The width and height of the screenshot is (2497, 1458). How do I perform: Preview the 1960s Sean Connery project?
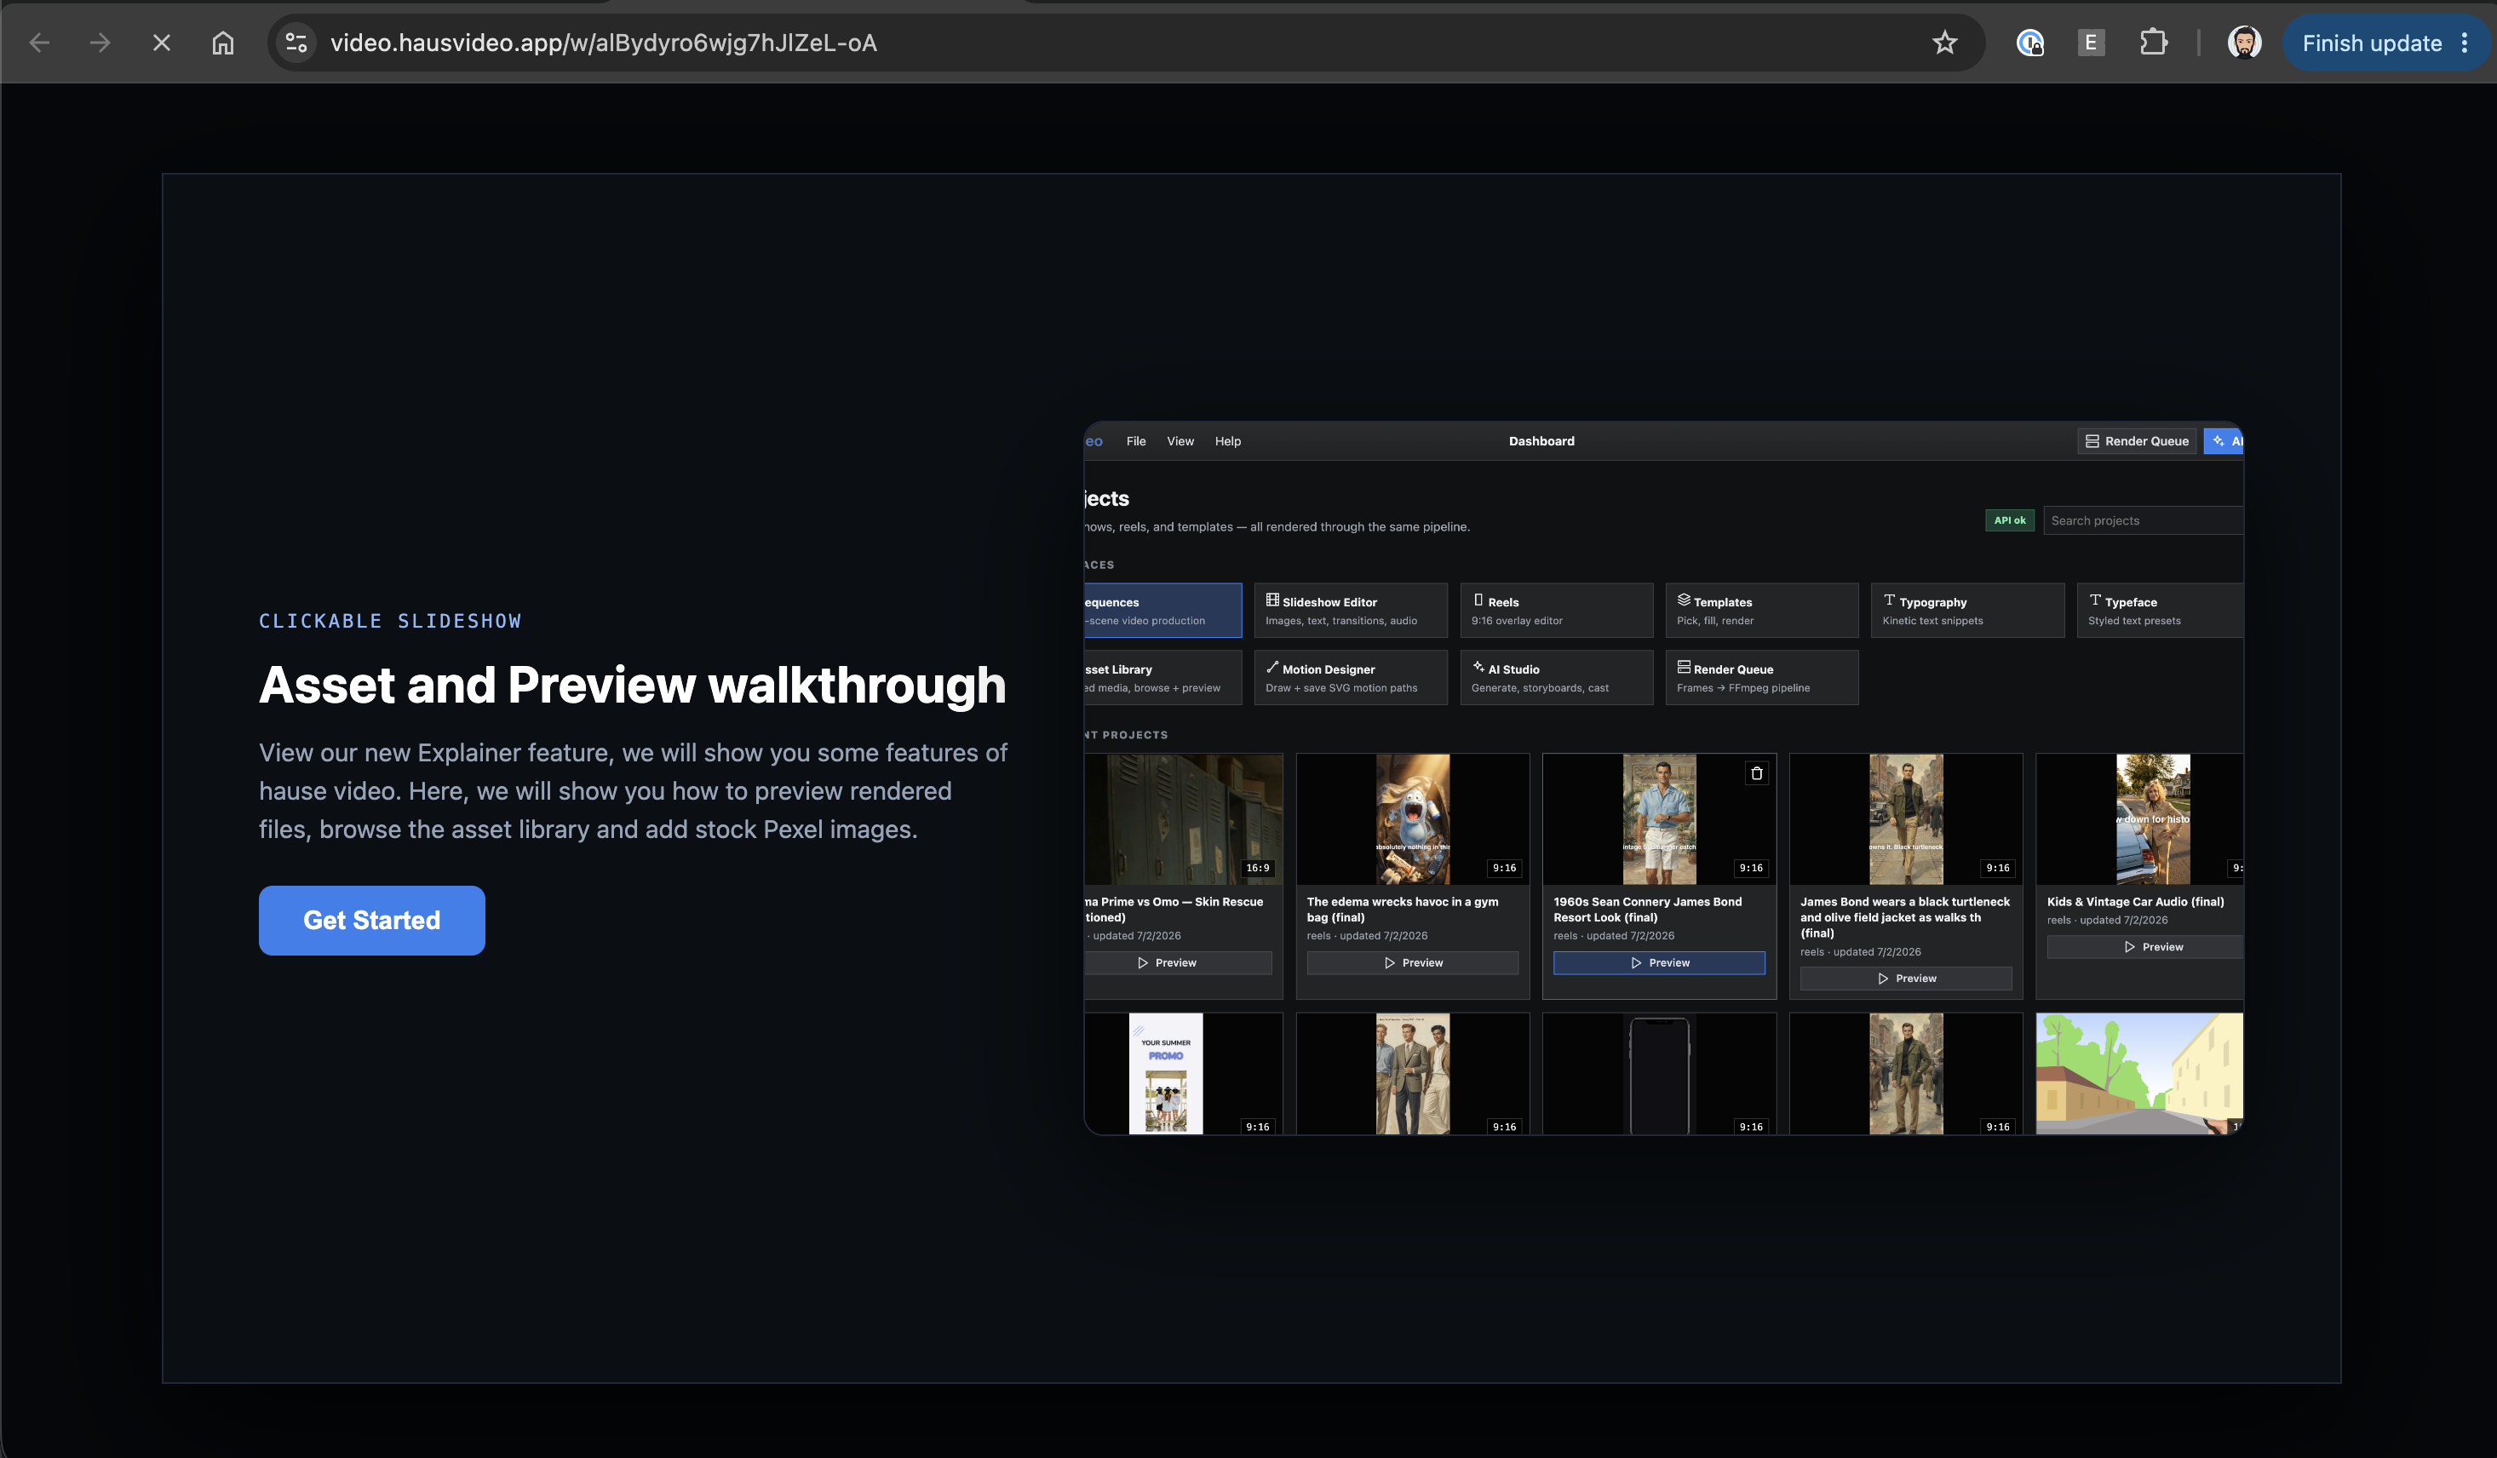point(1659,962)
